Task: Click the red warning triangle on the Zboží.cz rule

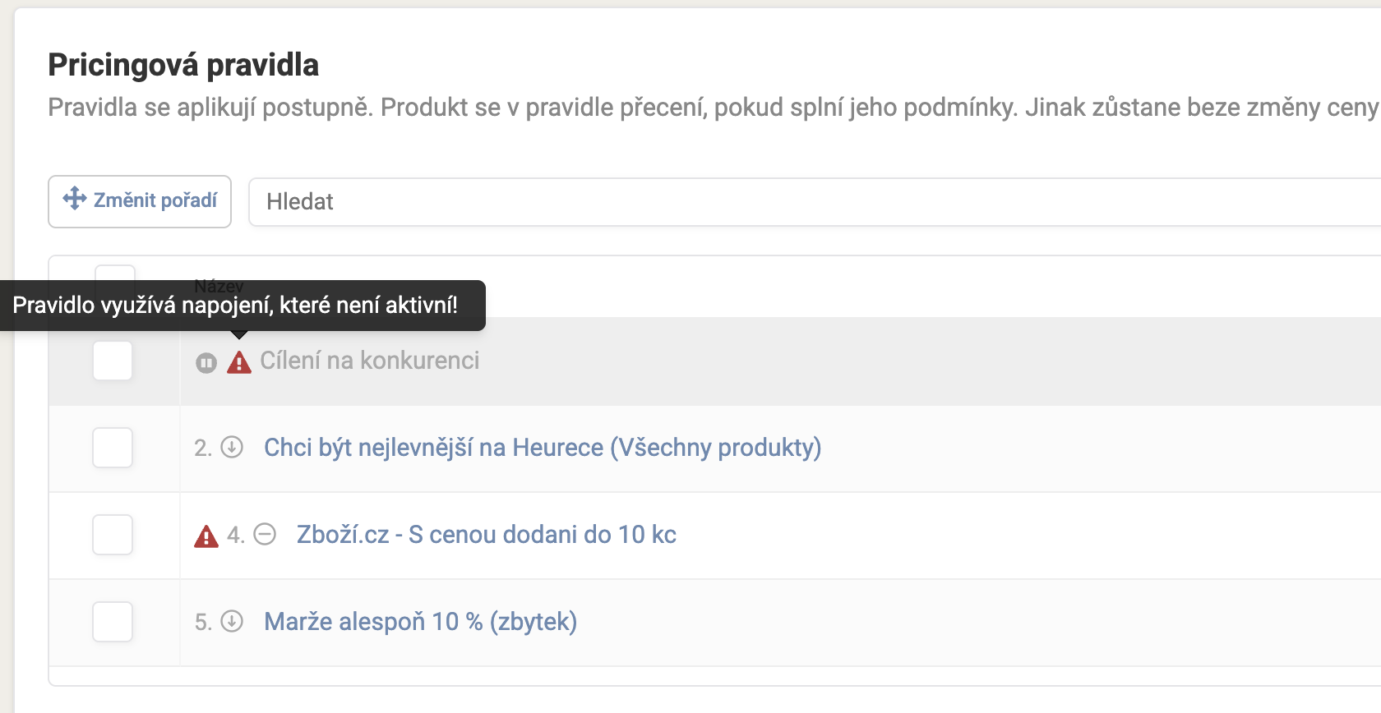Action: (x=206, y=536)
